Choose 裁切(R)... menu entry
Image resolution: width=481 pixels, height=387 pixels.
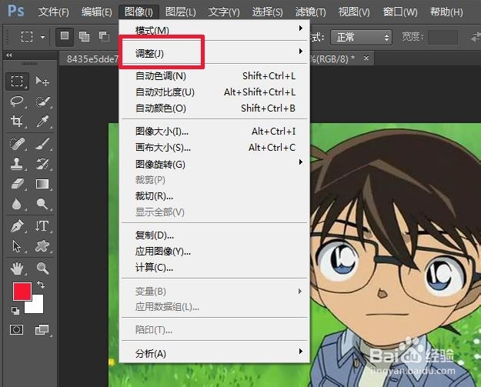point(214,196)
